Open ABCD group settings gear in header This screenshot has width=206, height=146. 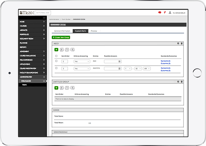[x=178, y=43]
